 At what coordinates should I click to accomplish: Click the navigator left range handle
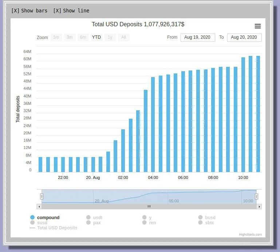pyautogui.click(x=42, y=196)
